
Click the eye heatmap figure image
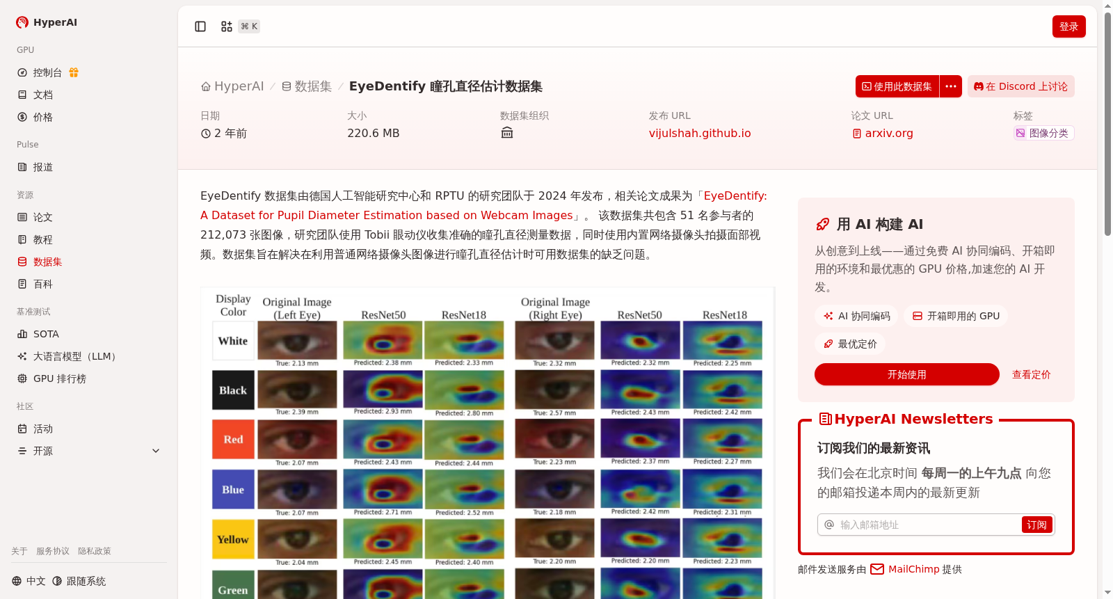[487, 442]
